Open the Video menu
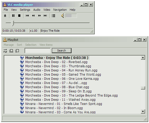The image size is (149, 123). (47, 10)
